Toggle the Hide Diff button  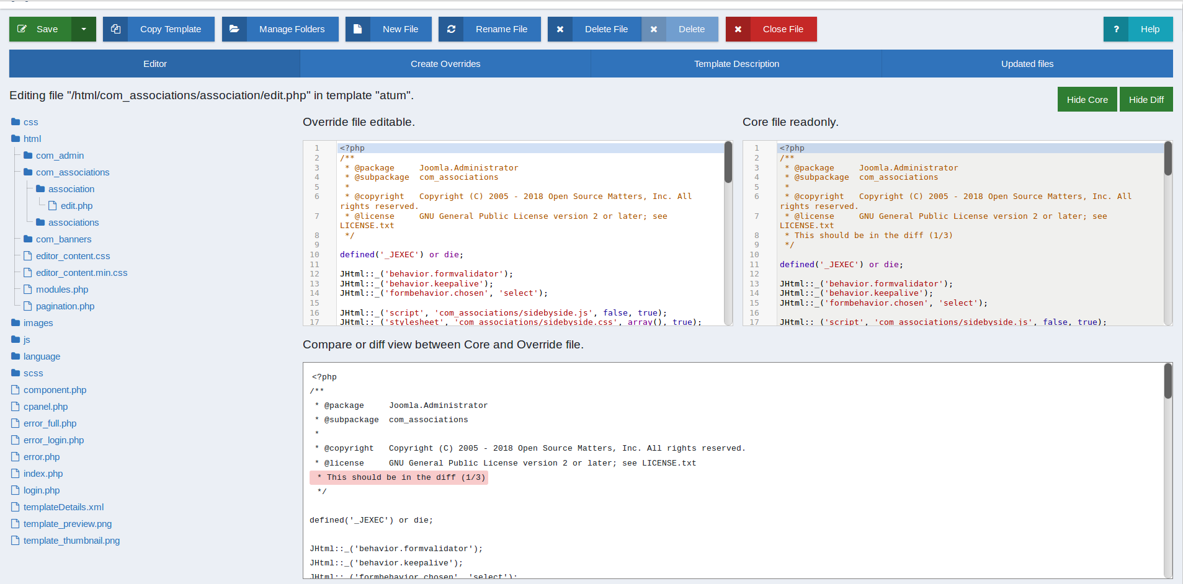(x=1146, y=99)
